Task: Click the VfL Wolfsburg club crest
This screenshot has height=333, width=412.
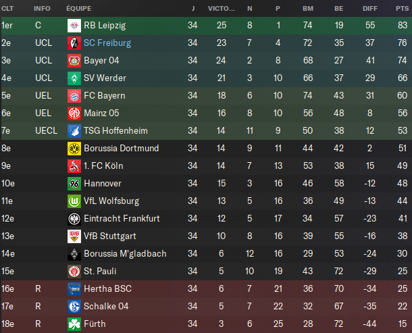Action: pyautogui.click(x=73, y=201)
